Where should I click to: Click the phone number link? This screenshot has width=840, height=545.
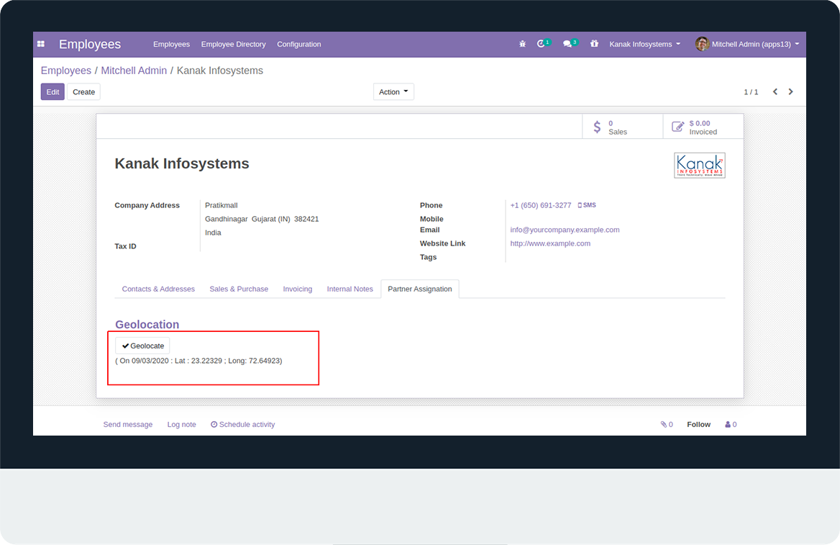pos(541,205)
